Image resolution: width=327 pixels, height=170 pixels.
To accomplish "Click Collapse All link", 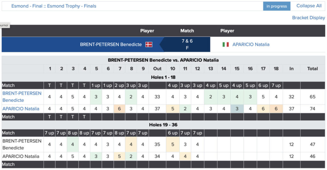I will (x=309, y=6).
